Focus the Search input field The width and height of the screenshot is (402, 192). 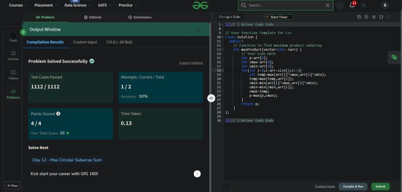click(x=285, y=5)
